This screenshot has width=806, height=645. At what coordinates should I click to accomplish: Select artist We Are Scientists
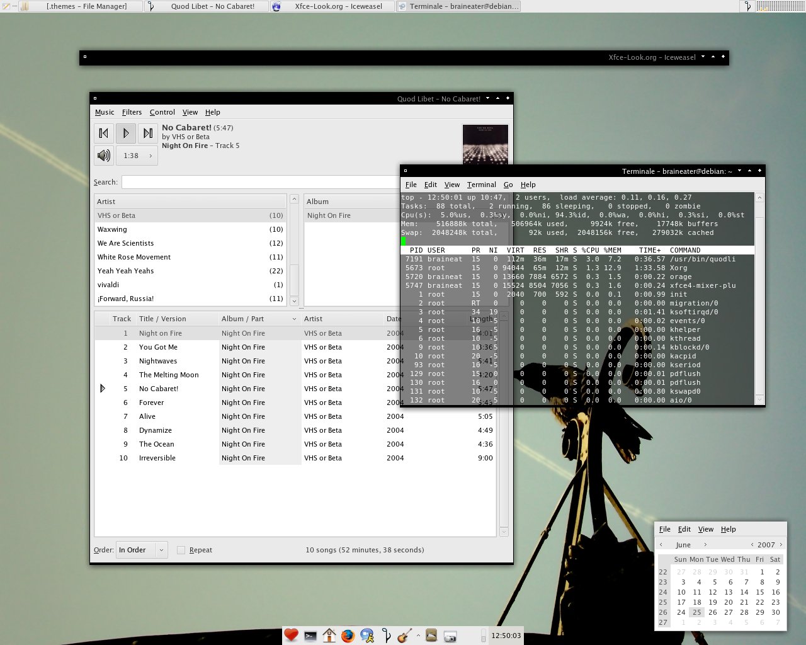point(190,243)
